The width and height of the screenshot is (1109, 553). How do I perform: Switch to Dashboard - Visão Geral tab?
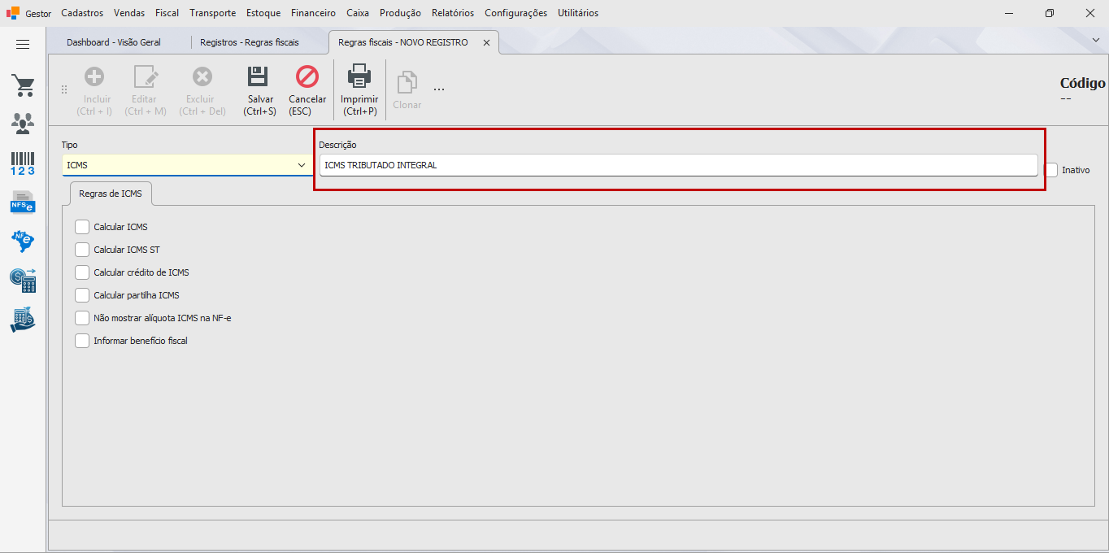(x=114, y=42)
